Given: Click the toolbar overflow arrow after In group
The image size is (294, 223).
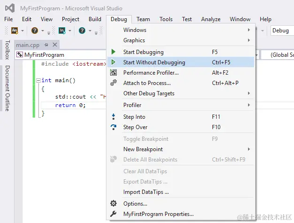Looking at the screenshot, I should (x=96, y=33).
